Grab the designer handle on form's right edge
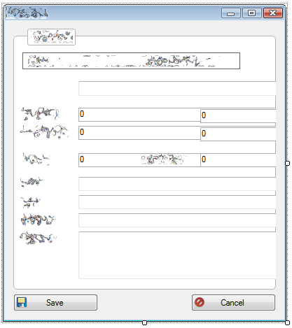The image size is (292, 328). pyautogui.click(x=288, y=163)
